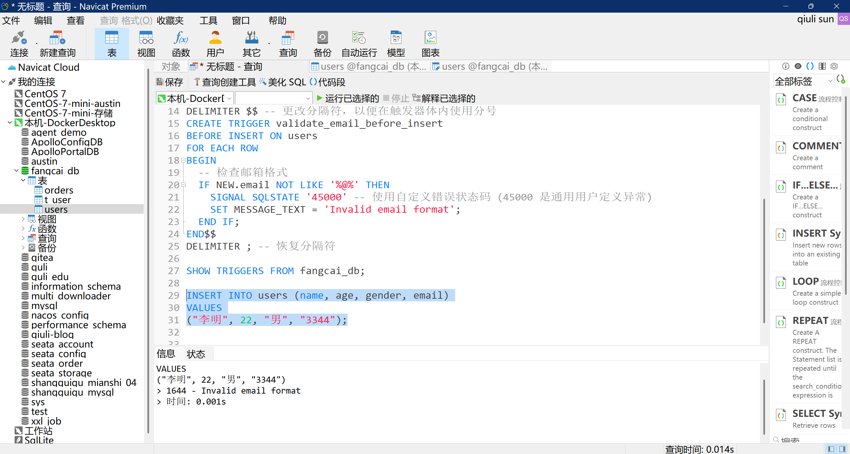Open the 全部标签 tag filter dropdown
850x454 pixels.
coord(804,81)
